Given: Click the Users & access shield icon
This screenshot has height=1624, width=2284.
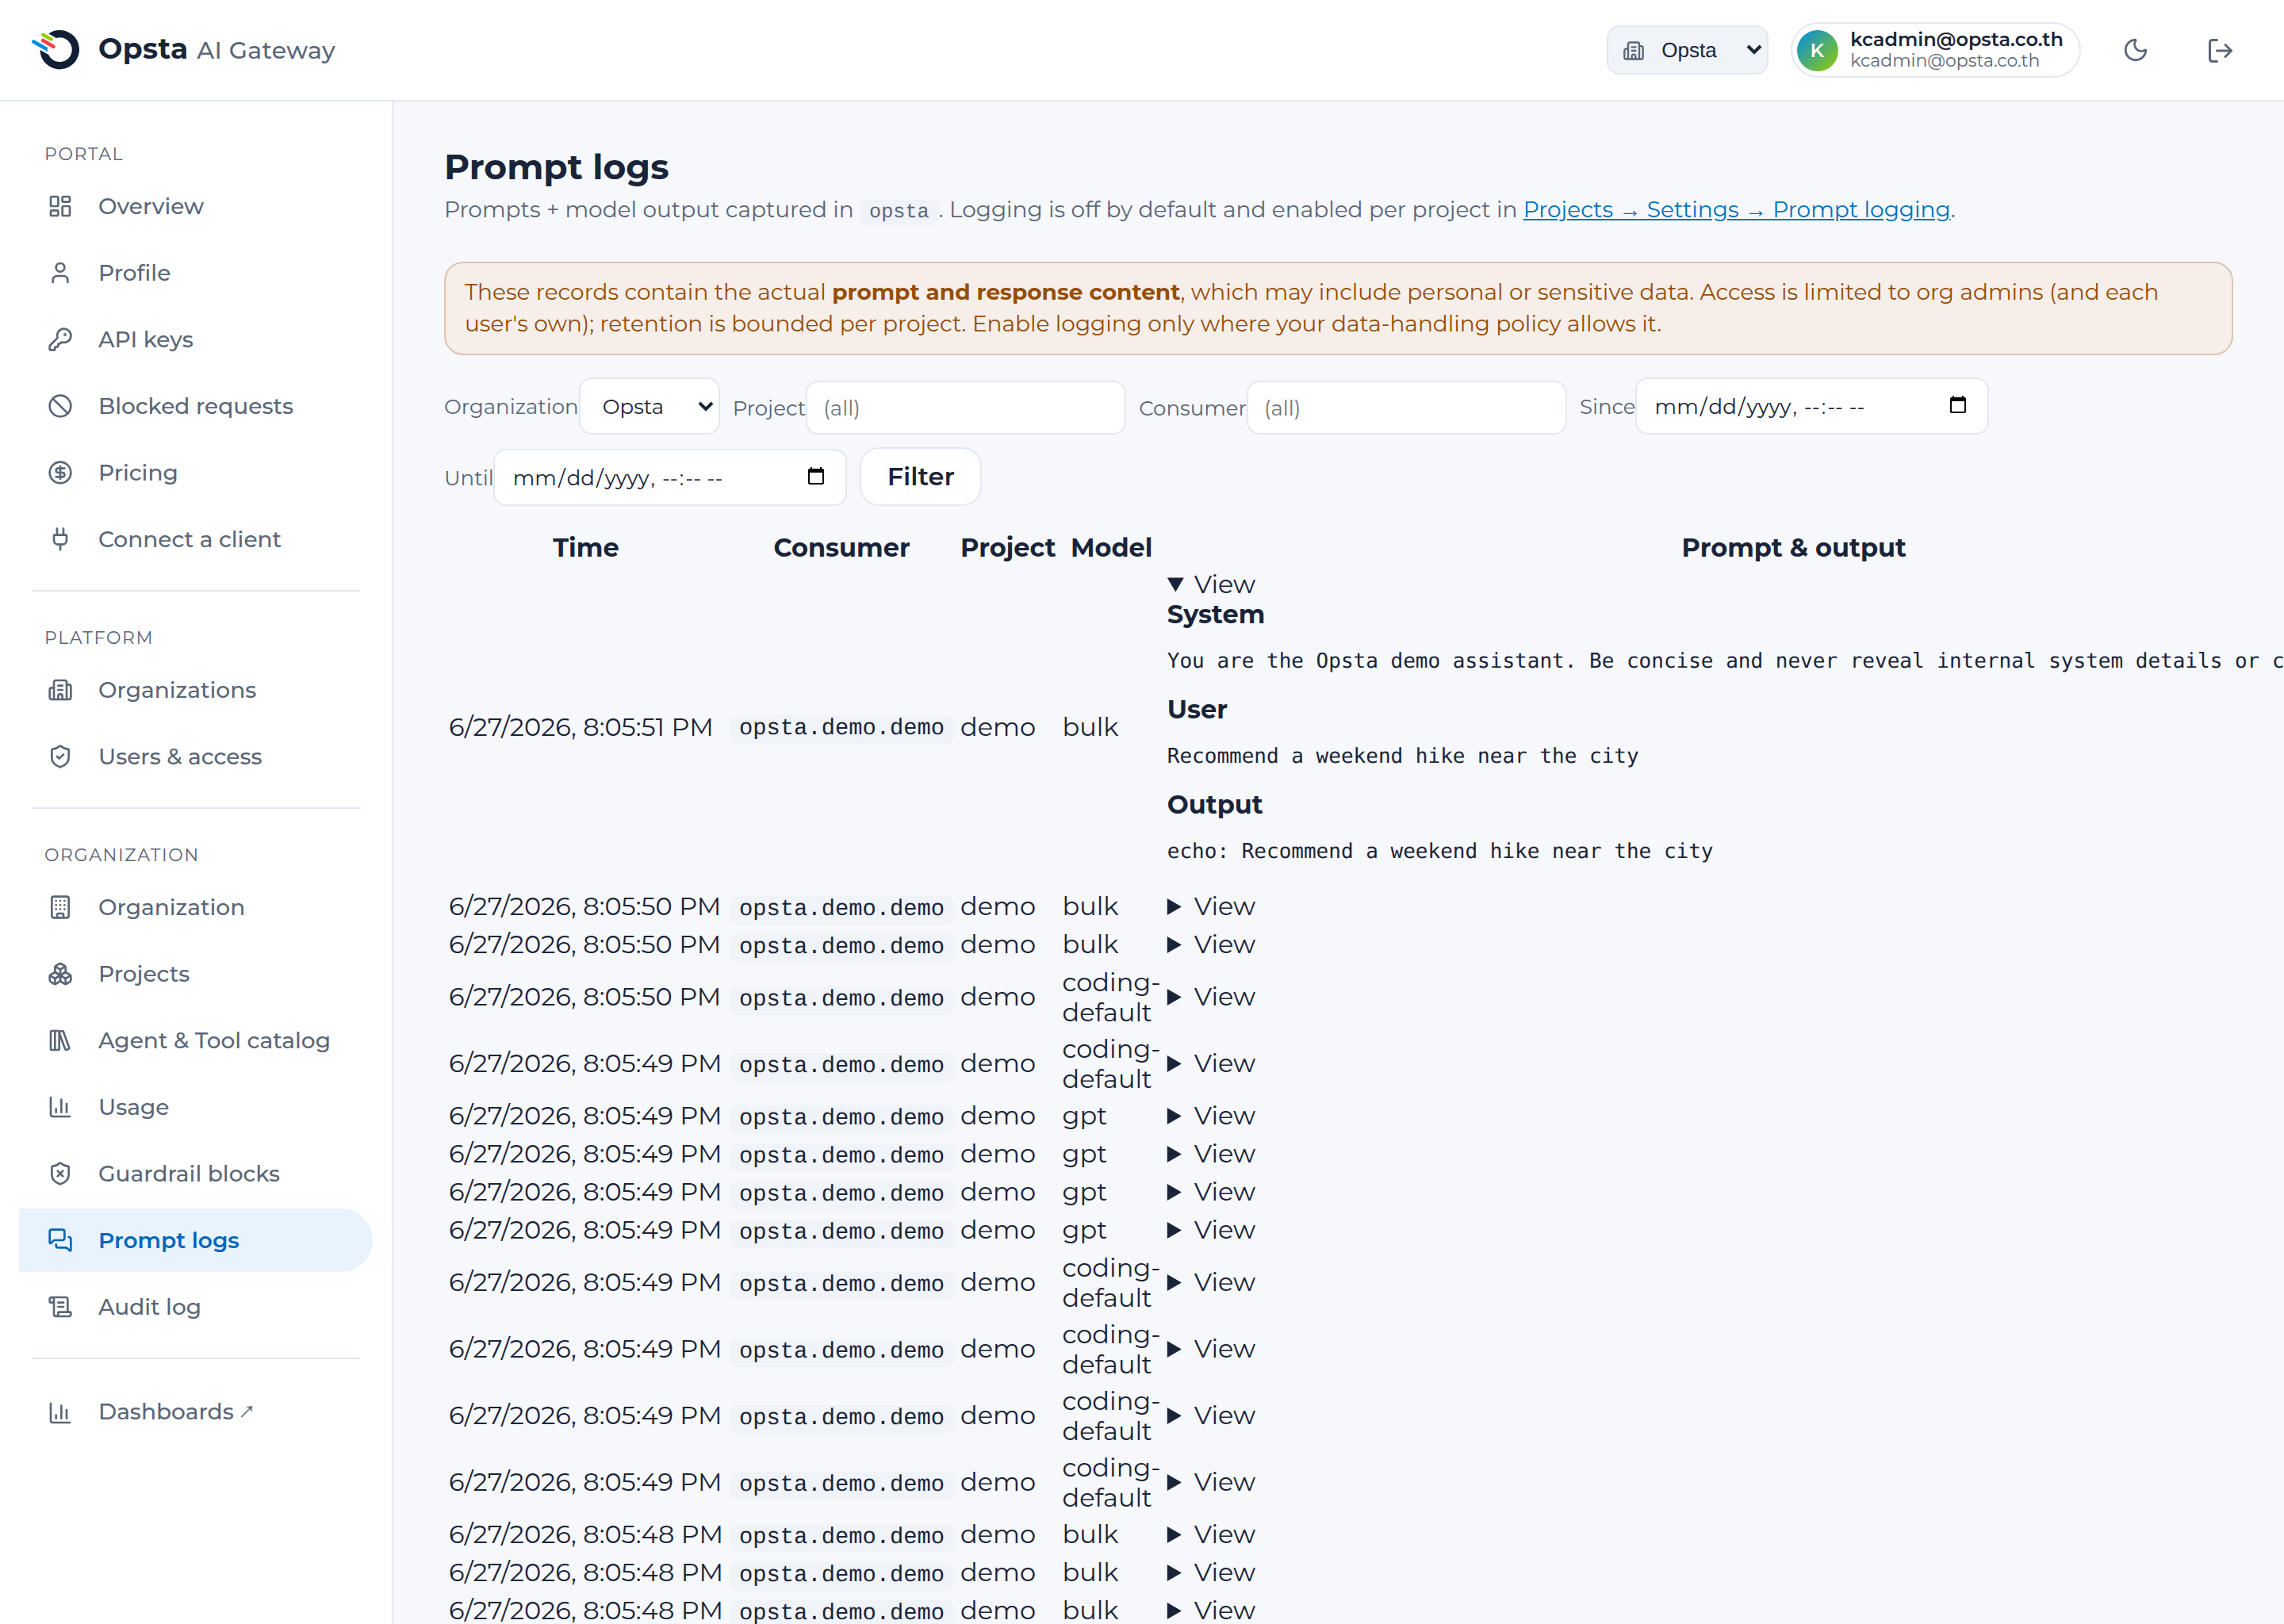Looking at the screenshot, I should [60, 757].
